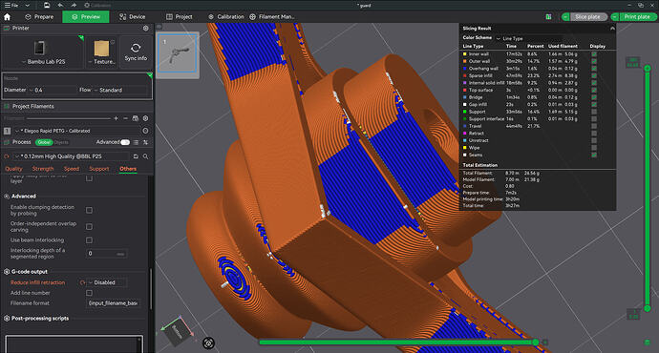This screenshot has height=353, width=659.
Task: Save the process preset
Action: tap(136, 156)
